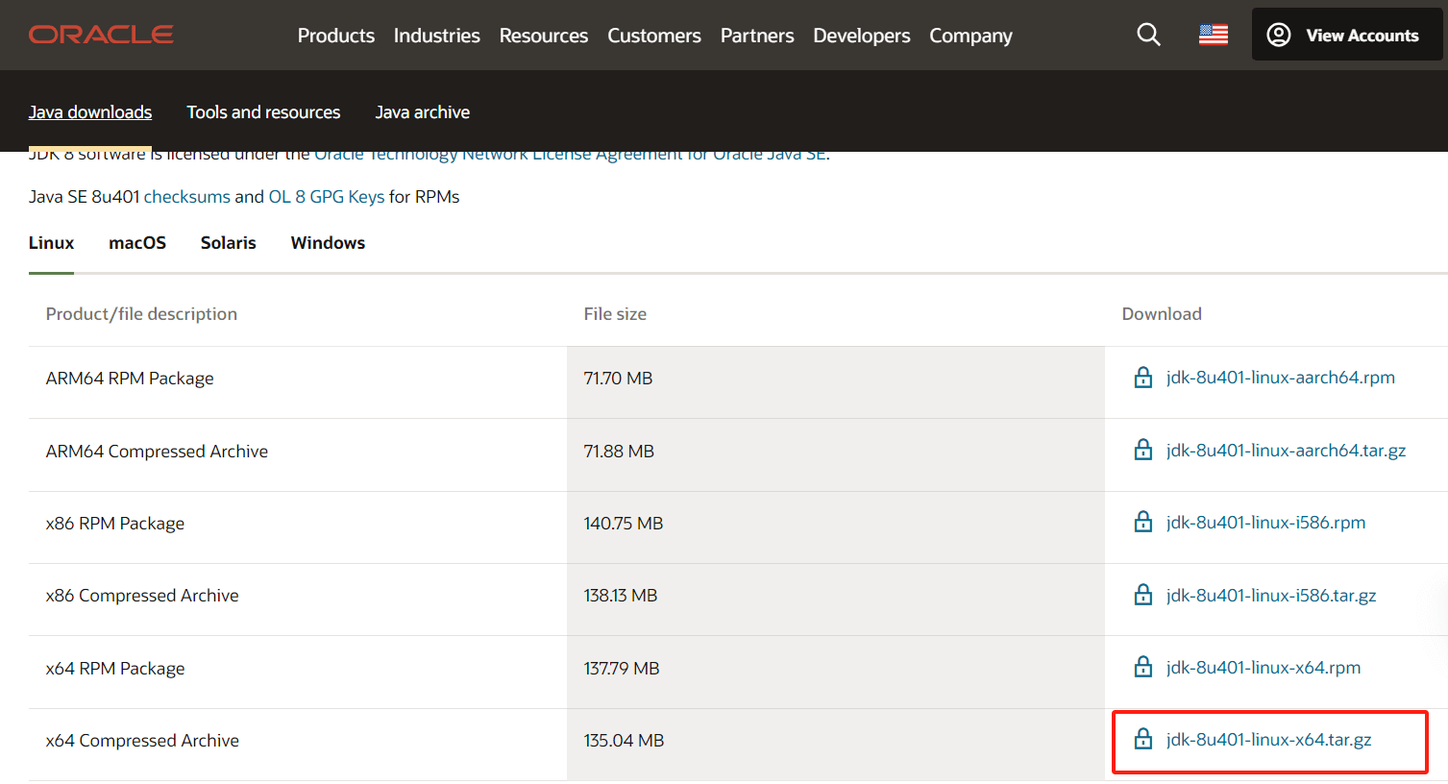Open the OL 8 GPG Keys link
The image size is (1448, 784).
[326, 197]
